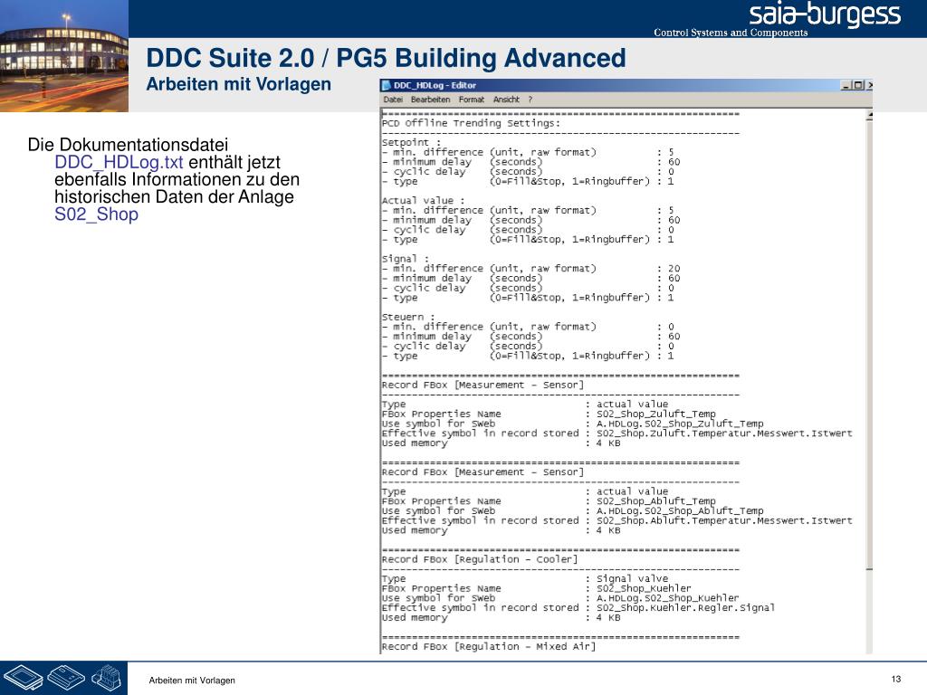927x695 pixels.
Task: Click the 'Signal :' heading line
Action: tap(406, 259)
